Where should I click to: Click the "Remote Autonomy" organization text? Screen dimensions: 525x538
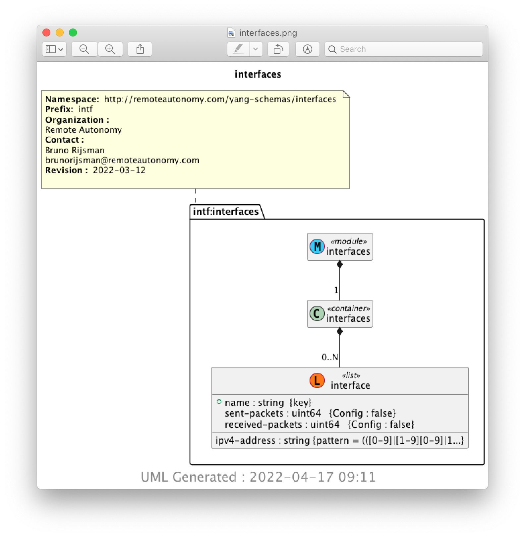click(84, 130)
